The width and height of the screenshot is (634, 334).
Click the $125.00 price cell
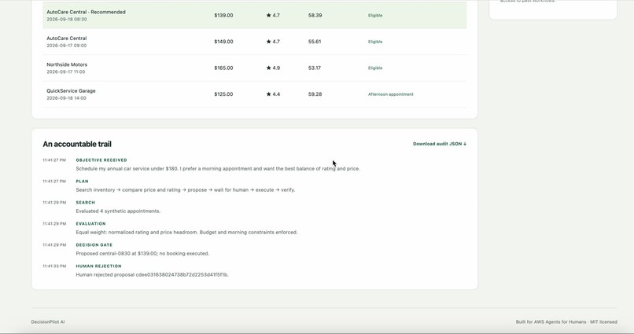pyautogui.click(x=223, y=94)
